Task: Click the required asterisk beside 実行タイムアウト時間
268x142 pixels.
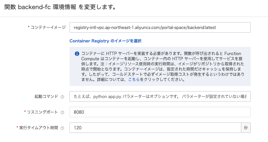Action: tap(17, 128)
